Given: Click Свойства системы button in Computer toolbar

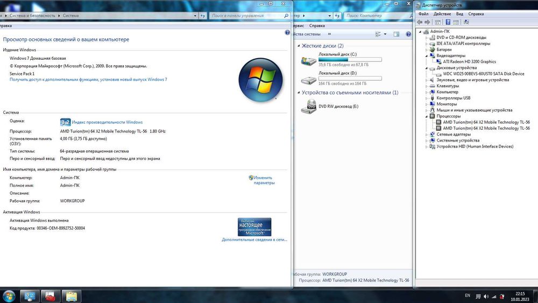Looking at the screenshot, I should (x=307, y=34).
